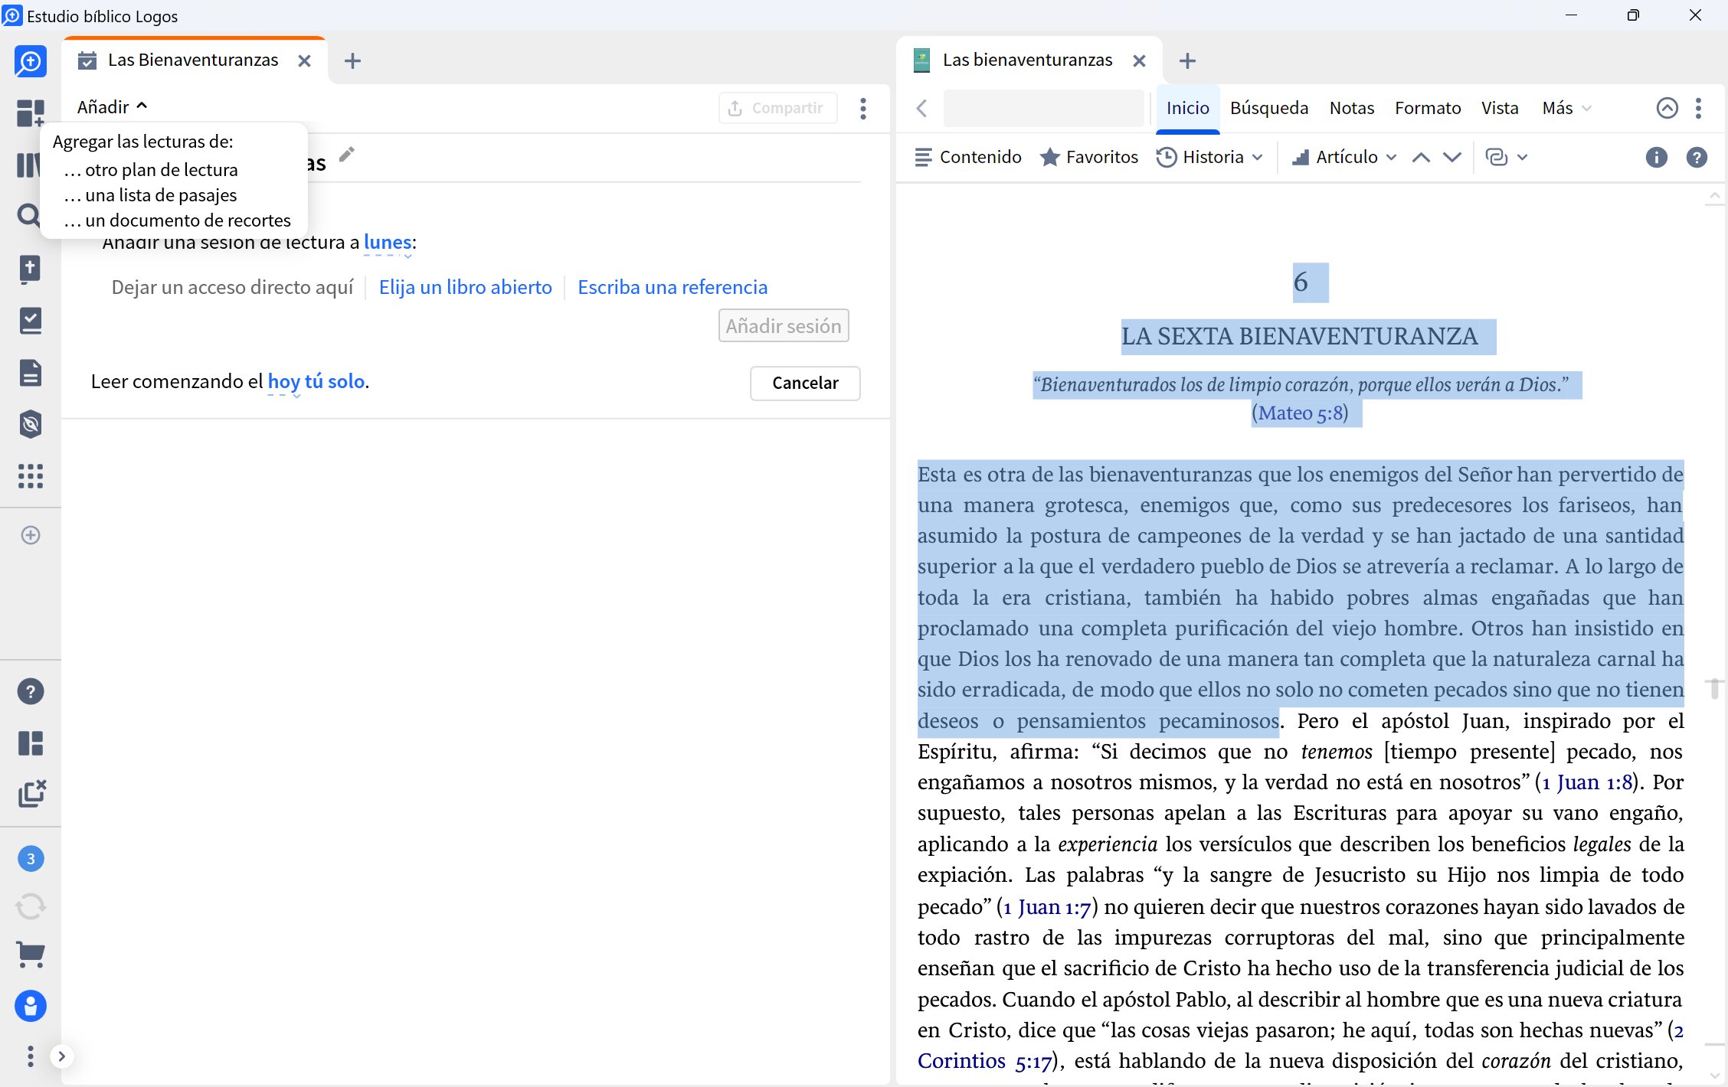Open the reading plan panel three-dot menu

(x=863, y=109)
